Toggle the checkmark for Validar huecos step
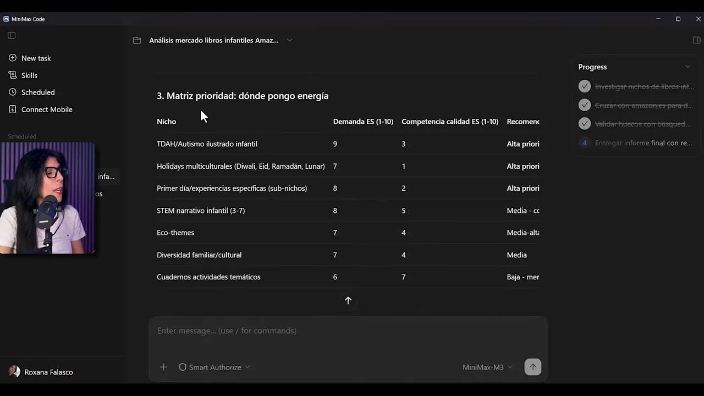 (x=585, y=124)
